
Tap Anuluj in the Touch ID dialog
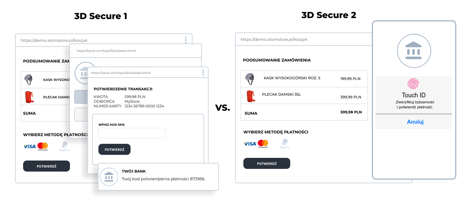coord(415,122)
